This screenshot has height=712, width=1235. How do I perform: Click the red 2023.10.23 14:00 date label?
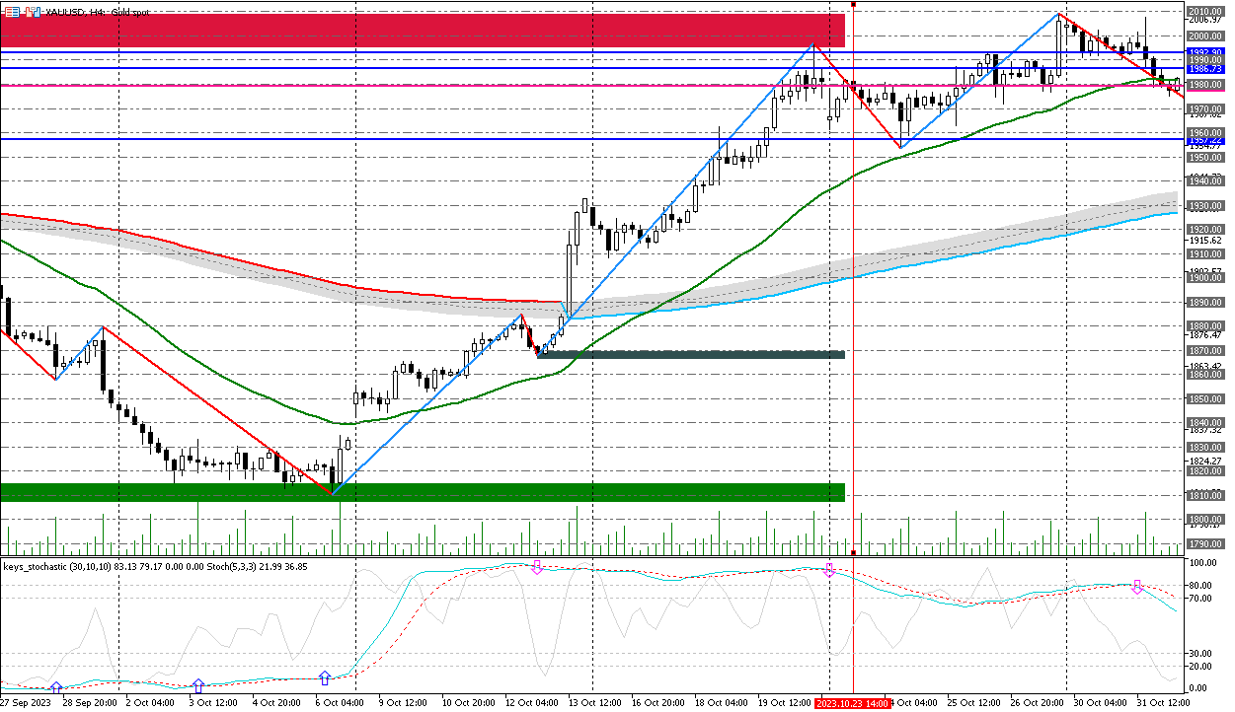pyautogui.click(x=852, y=704)
